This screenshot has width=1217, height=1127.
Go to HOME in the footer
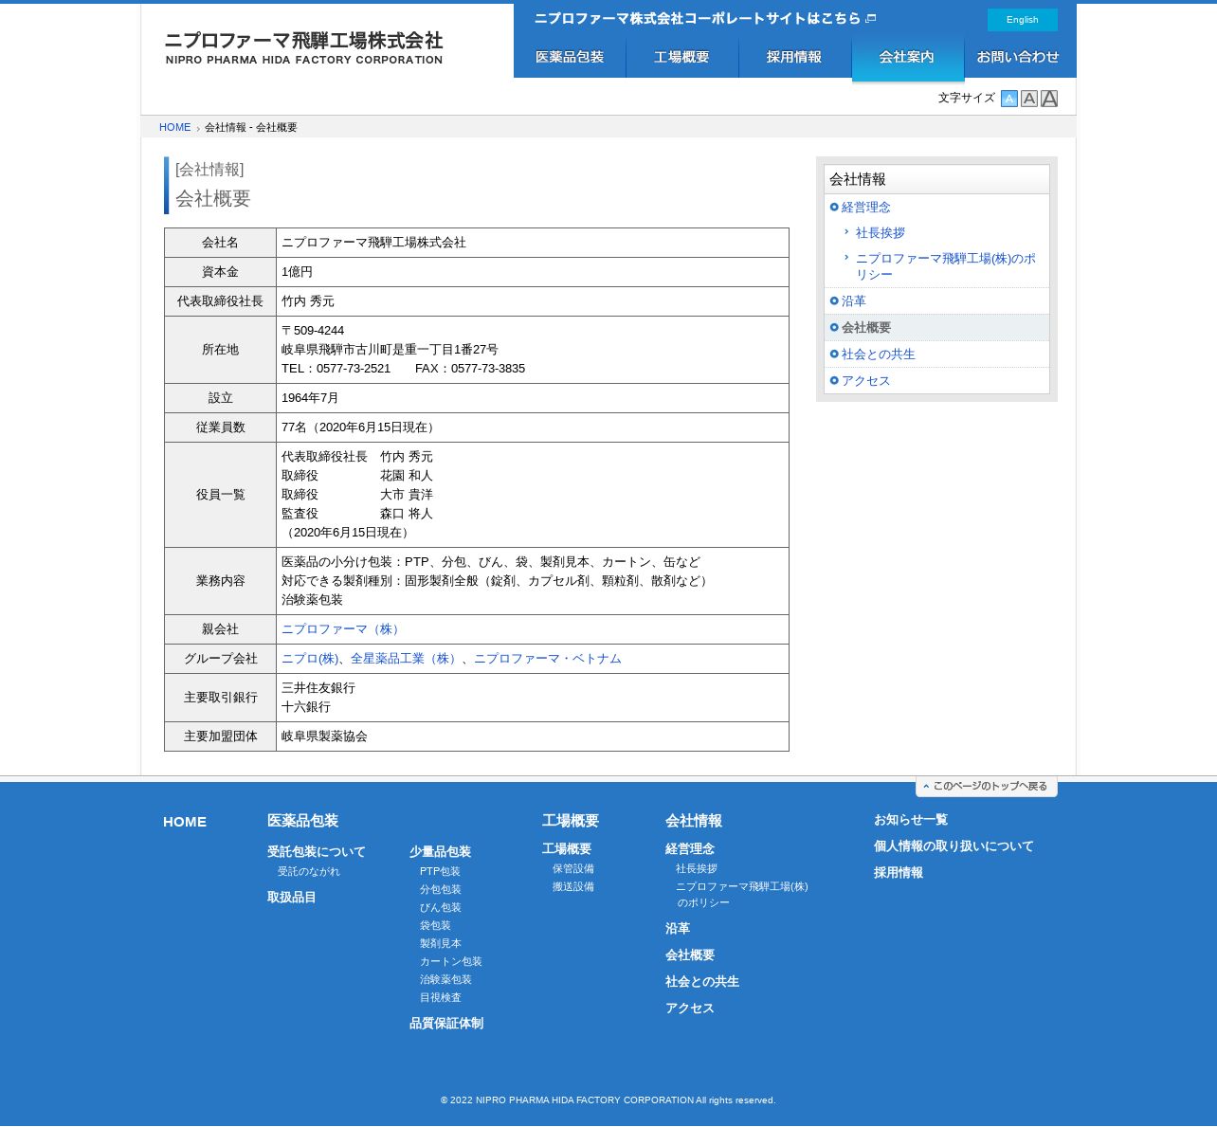tap(185, 822)
